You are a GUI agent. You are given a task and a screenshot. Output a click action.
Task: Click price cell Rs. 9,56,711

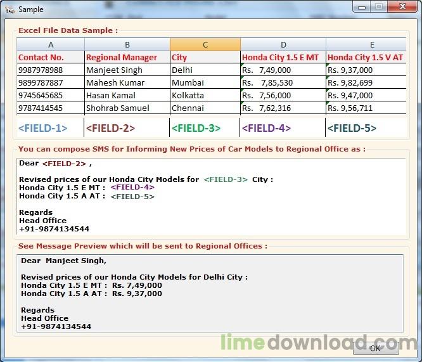[366, 108]
